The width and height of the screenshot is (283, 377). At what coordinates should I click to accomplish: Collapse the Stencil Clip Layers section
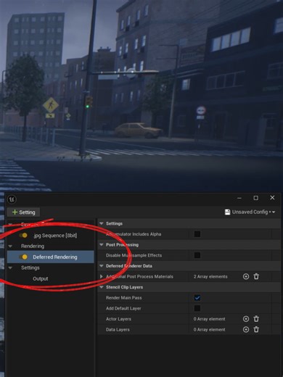coord(102,287)
